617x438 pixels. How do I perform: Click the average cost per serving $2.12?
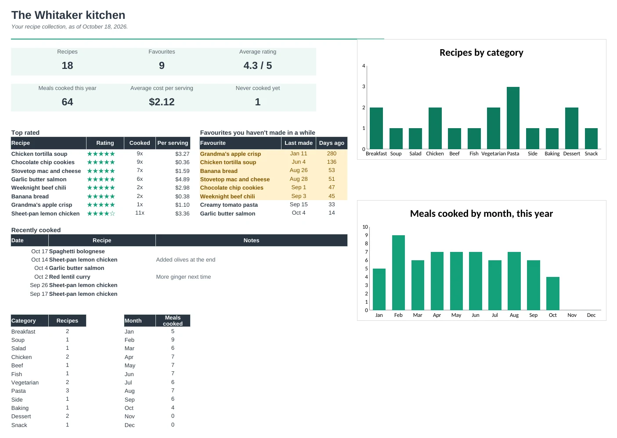(162, 102)
